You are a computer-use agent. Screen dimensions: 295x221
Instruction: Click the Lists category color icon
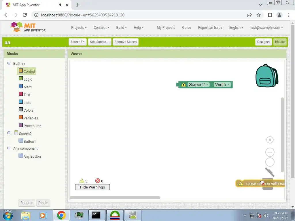pos(21,102)
